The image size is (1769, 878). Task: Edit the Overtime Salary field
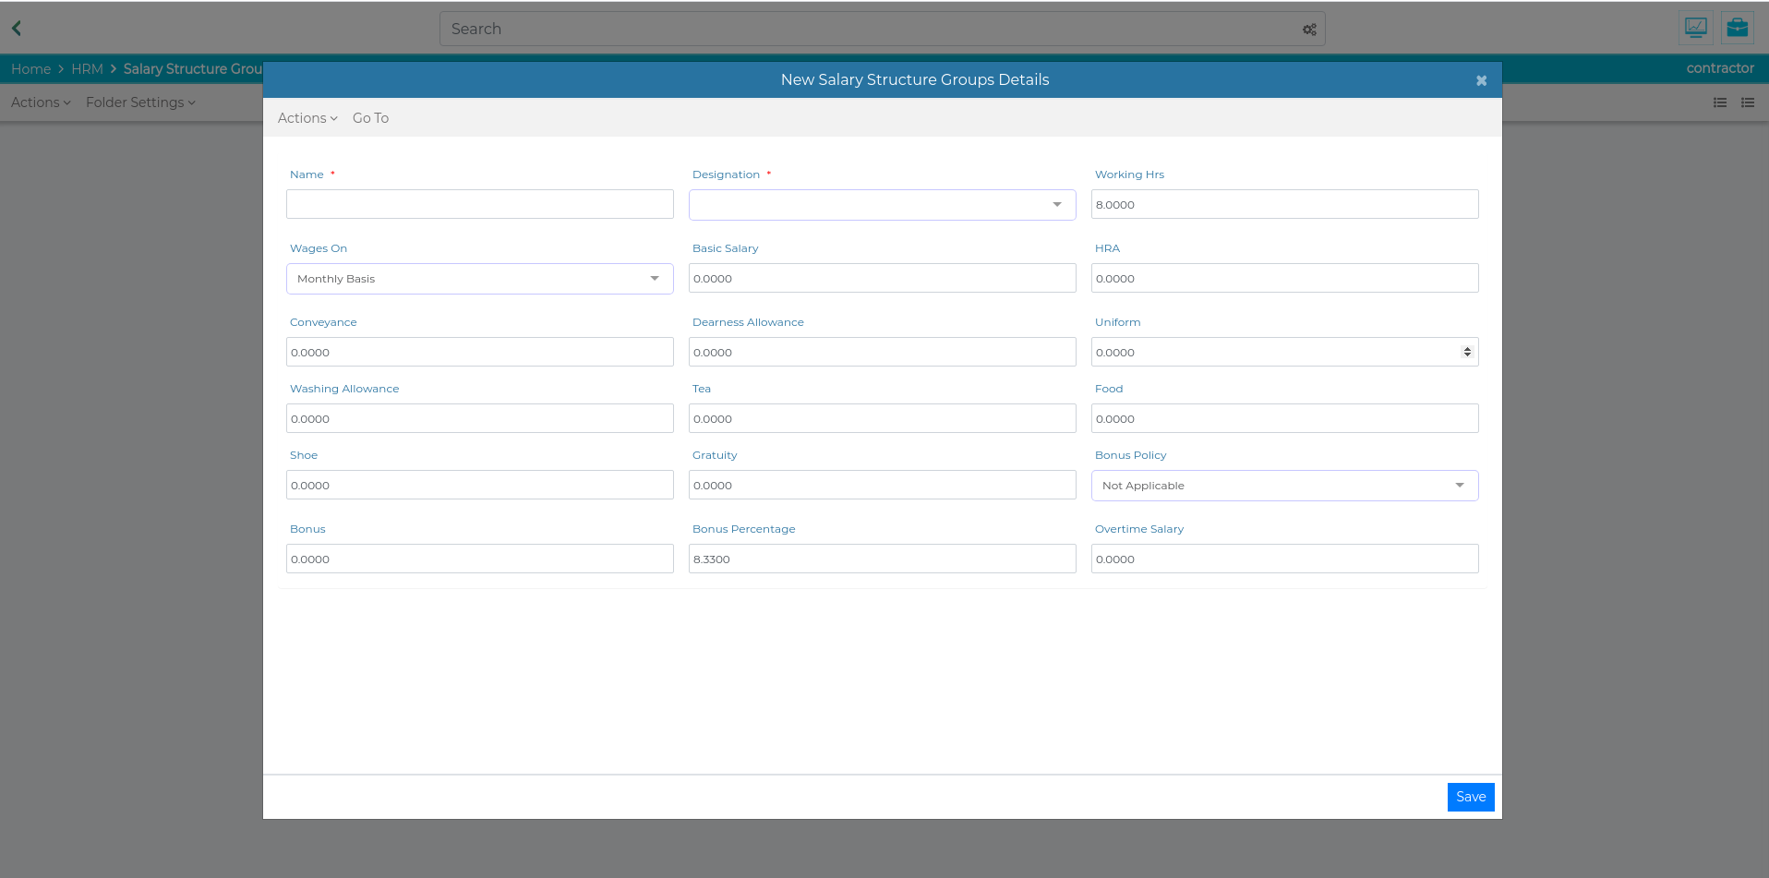coord(1285,559)
